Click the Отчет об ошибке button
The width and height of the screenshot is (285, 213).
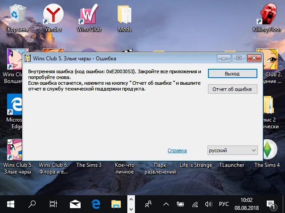(x=232, y=89)
